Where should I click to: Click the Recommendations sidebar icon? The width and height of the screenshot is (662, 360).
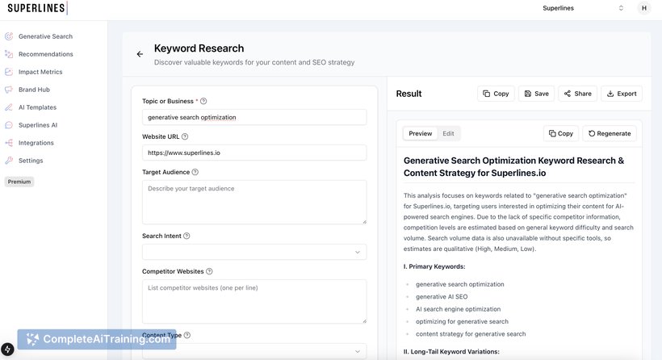pos(8,54)
